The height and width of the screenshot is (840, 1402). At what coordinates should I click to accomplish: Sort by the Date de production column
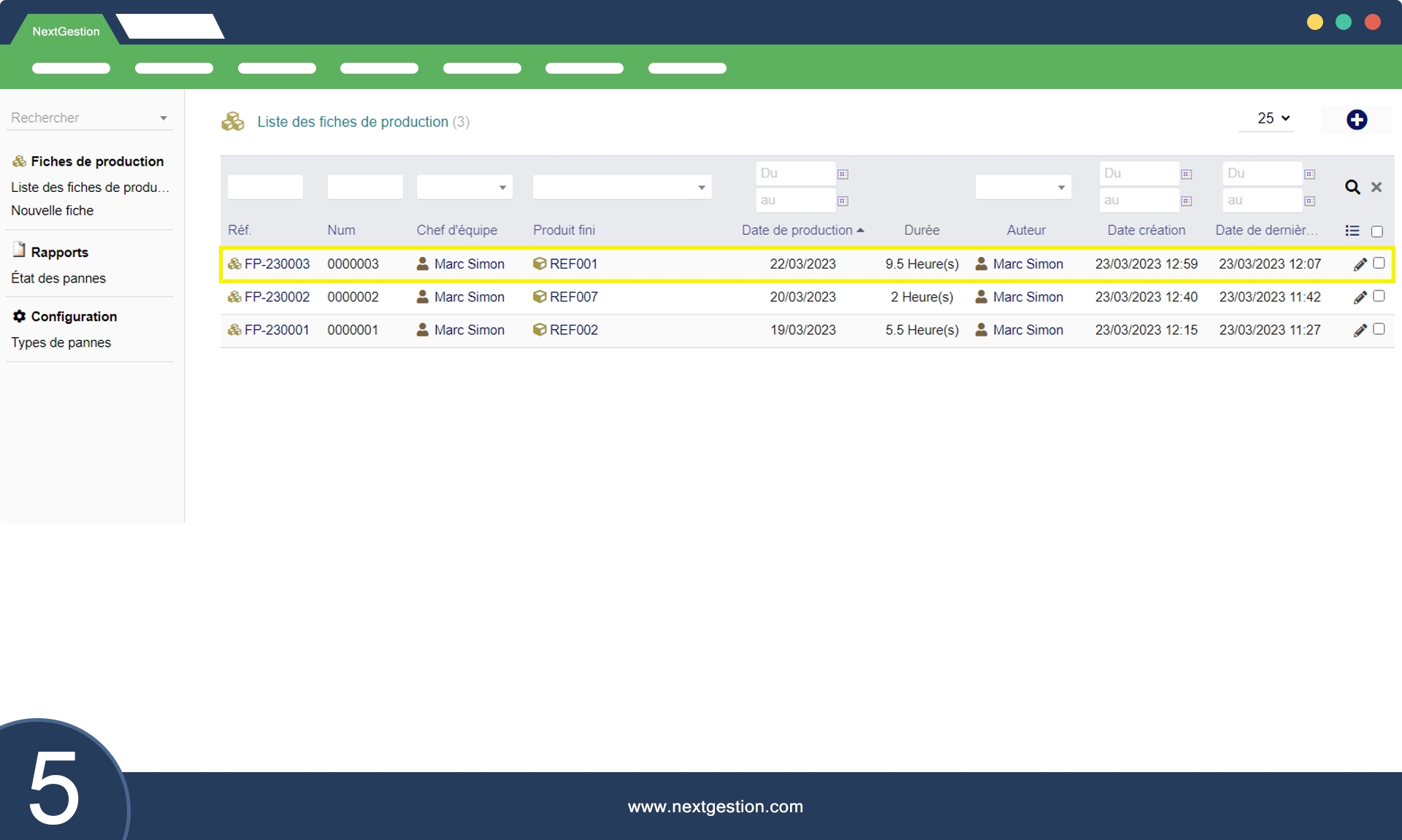coord(797,230)
